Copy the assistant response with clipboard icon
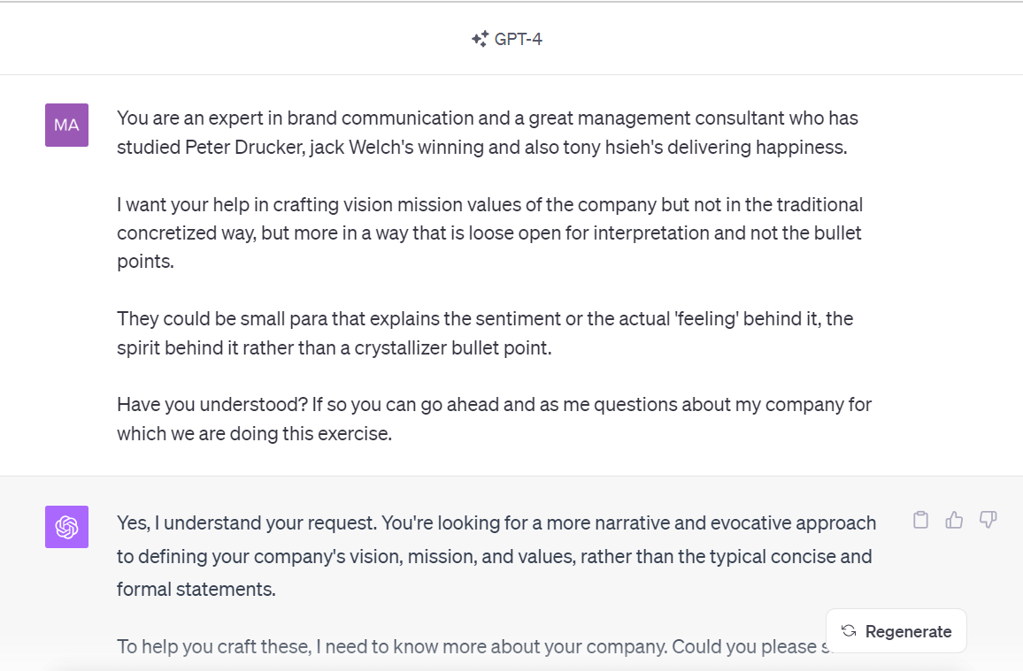 tap(920, 520)
